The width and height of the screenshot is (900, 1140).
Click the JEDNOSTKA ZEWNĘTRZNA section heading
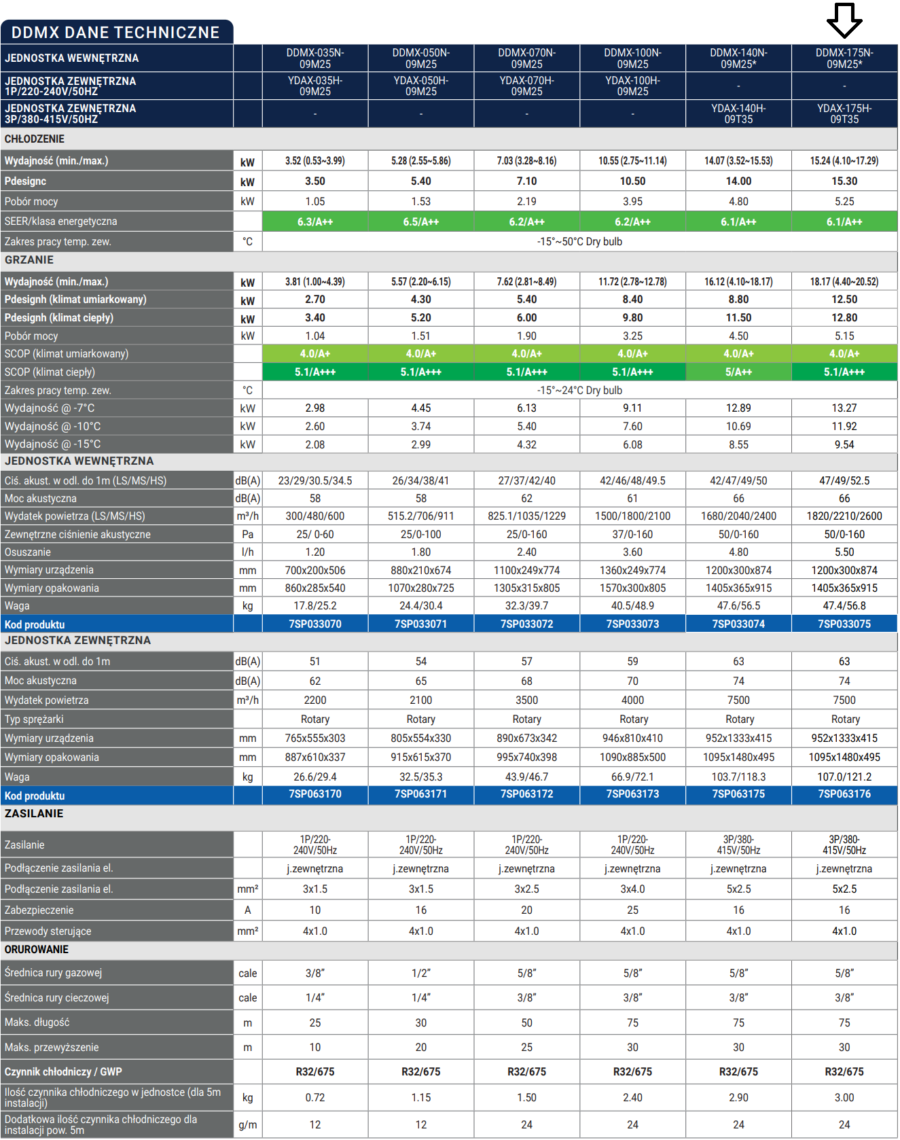[77, 640]
